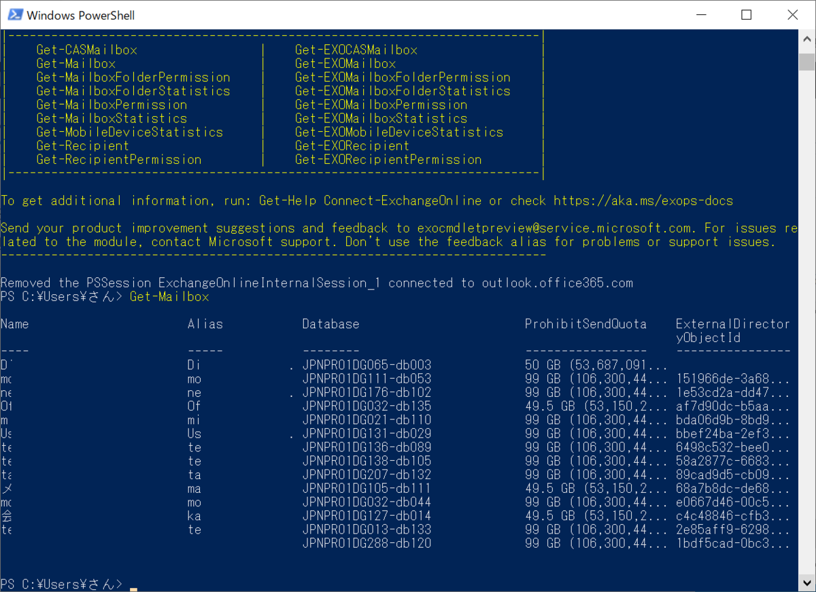Viewport: 816px width, 592px height.
Task: Click database JPNPR01DG111-db053
Action: [367, 379]
